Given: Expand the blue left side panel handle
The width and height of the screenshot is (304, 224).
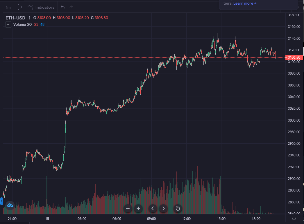Looking at the screenshot, I should [1, 201].
